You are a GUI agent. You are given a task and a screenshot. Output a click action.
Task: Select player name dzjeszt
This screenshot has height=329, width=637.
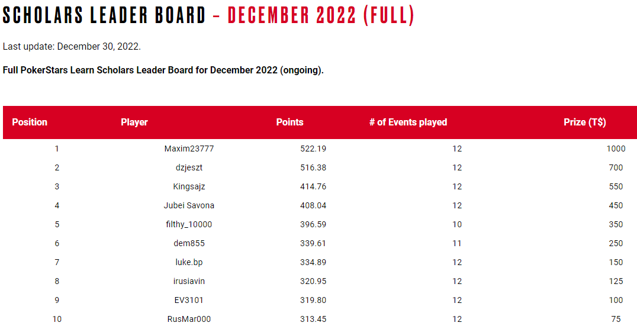(x=189, y=167)
